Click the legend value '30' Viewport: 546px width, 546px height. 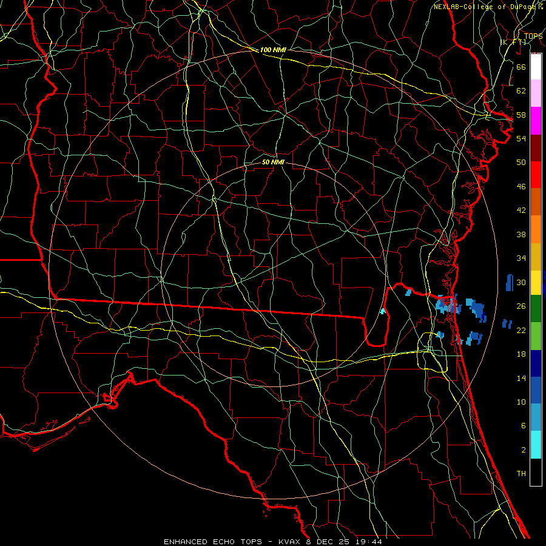[x=521, y=282]
